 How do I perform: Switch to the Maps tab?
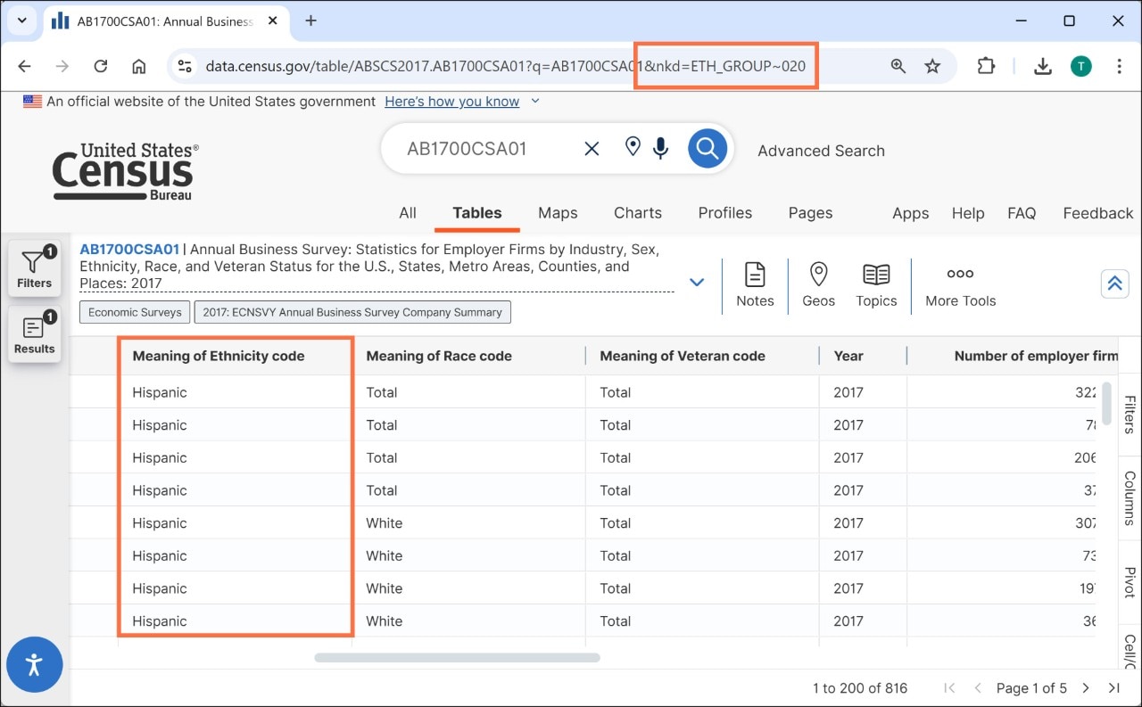click(558, 212)
